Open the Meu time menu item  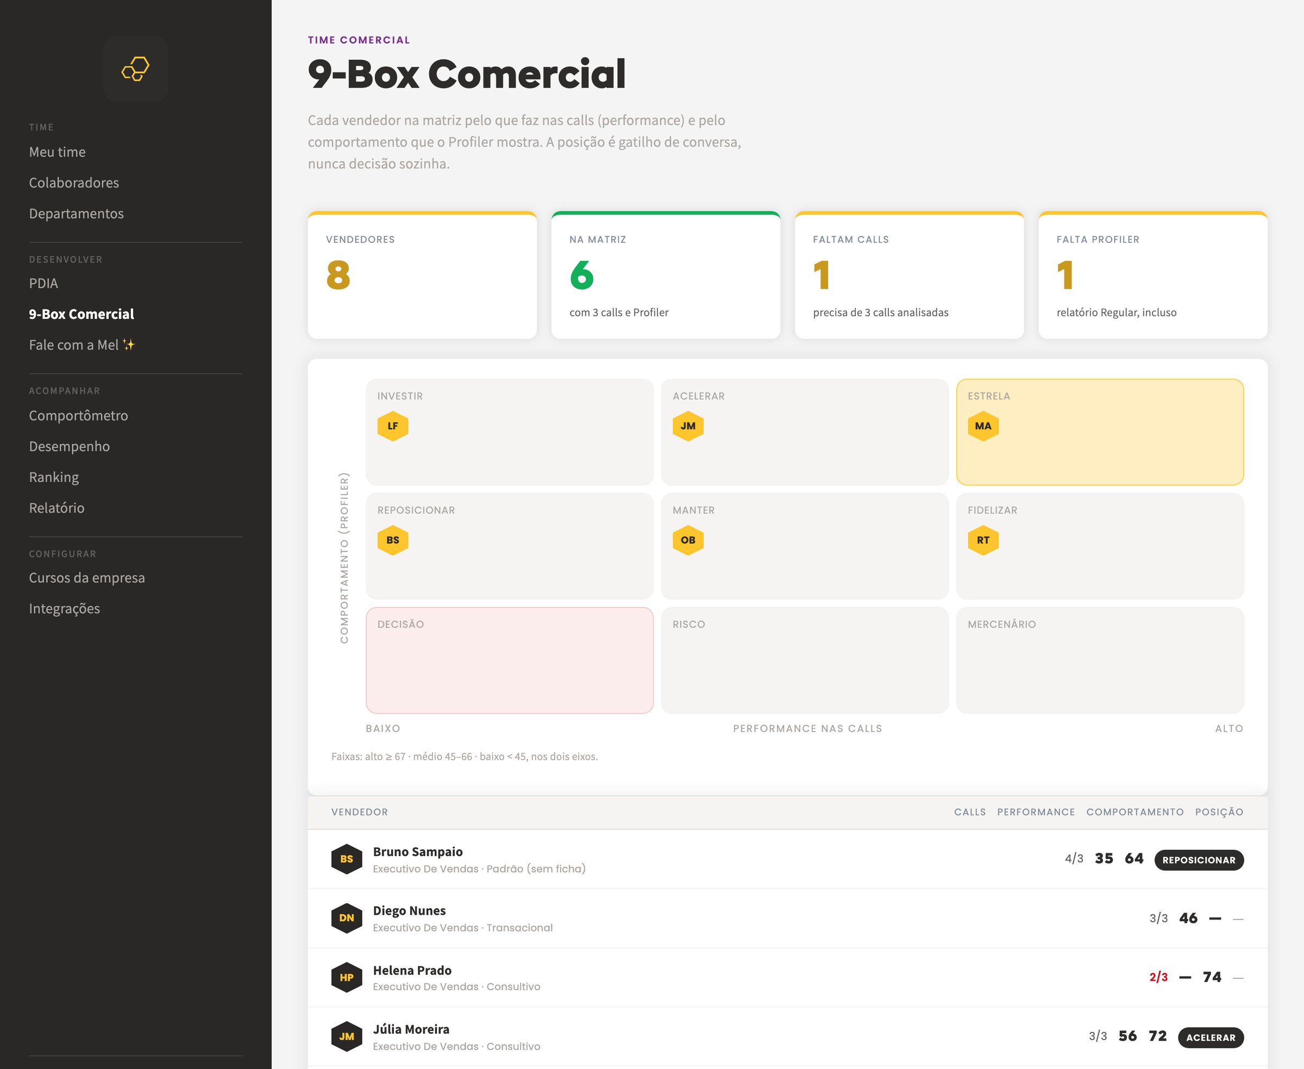(57, 152)
